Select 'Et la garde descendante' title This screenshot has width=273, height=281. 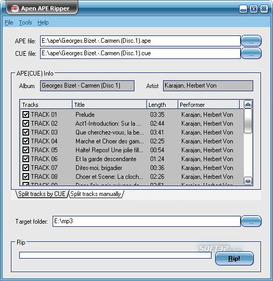coord(106,159)
